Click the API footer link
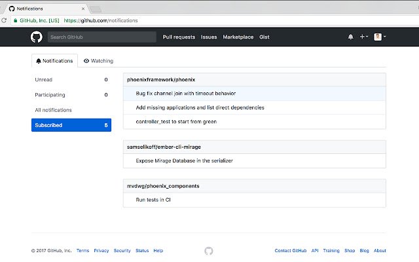The width and height of the screenshot is (419, 262). (315, 250)
